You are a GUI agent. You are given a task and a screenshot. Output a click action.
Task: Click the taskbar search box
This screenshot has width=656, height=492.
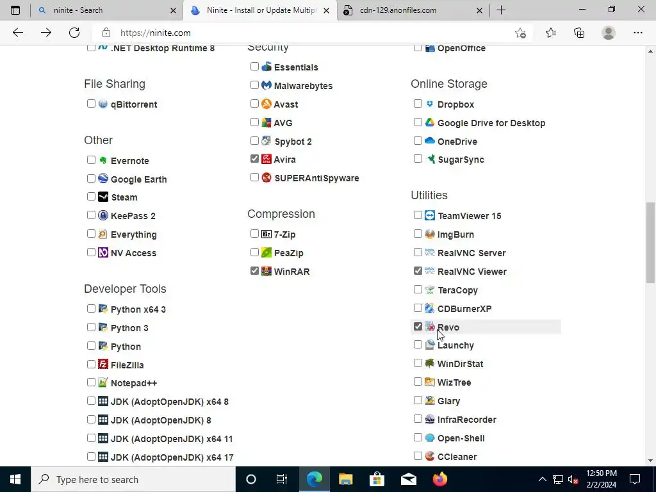tap(133, 479)
